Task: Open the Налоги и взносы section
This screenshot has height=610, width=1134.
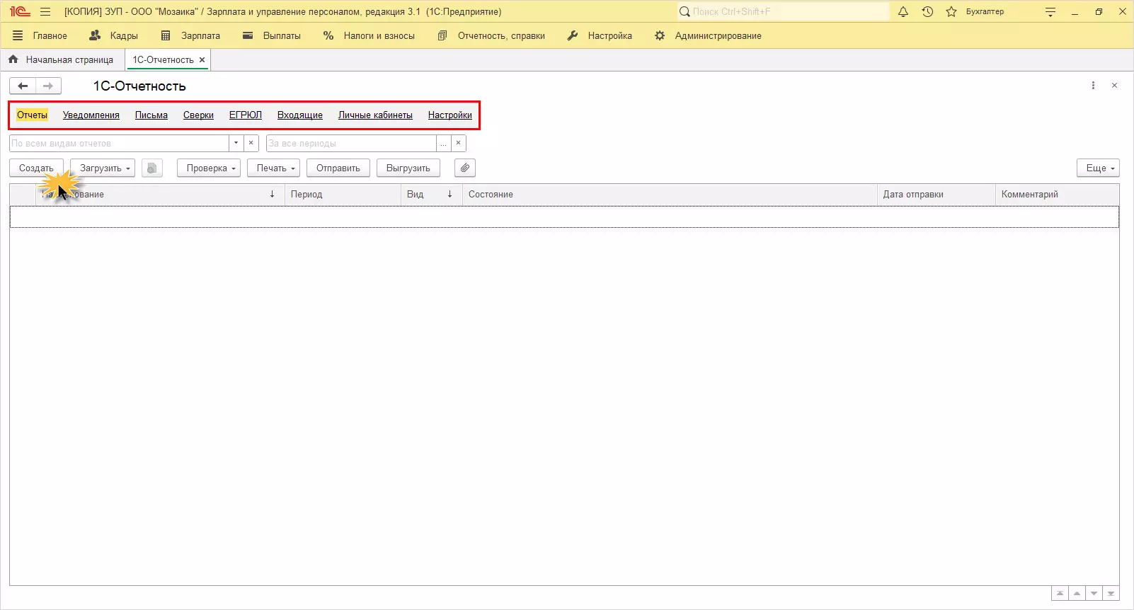Action: (x=369, y=36)
